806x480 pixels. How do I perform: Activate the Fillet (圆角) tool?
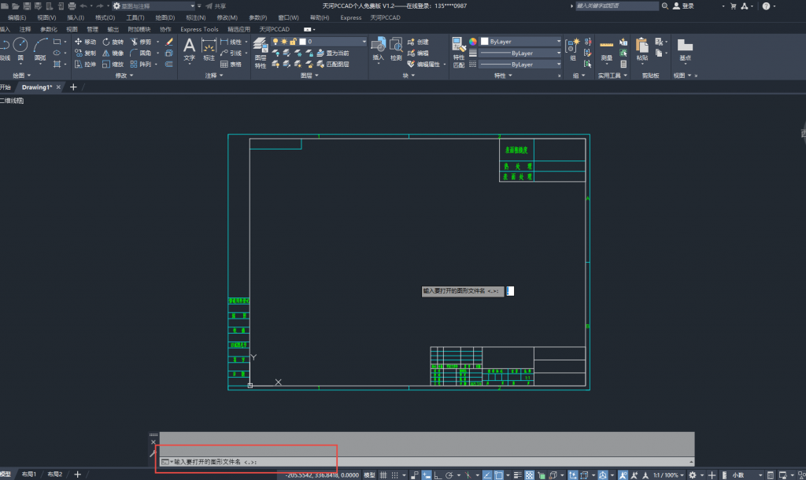click(141, 53)
